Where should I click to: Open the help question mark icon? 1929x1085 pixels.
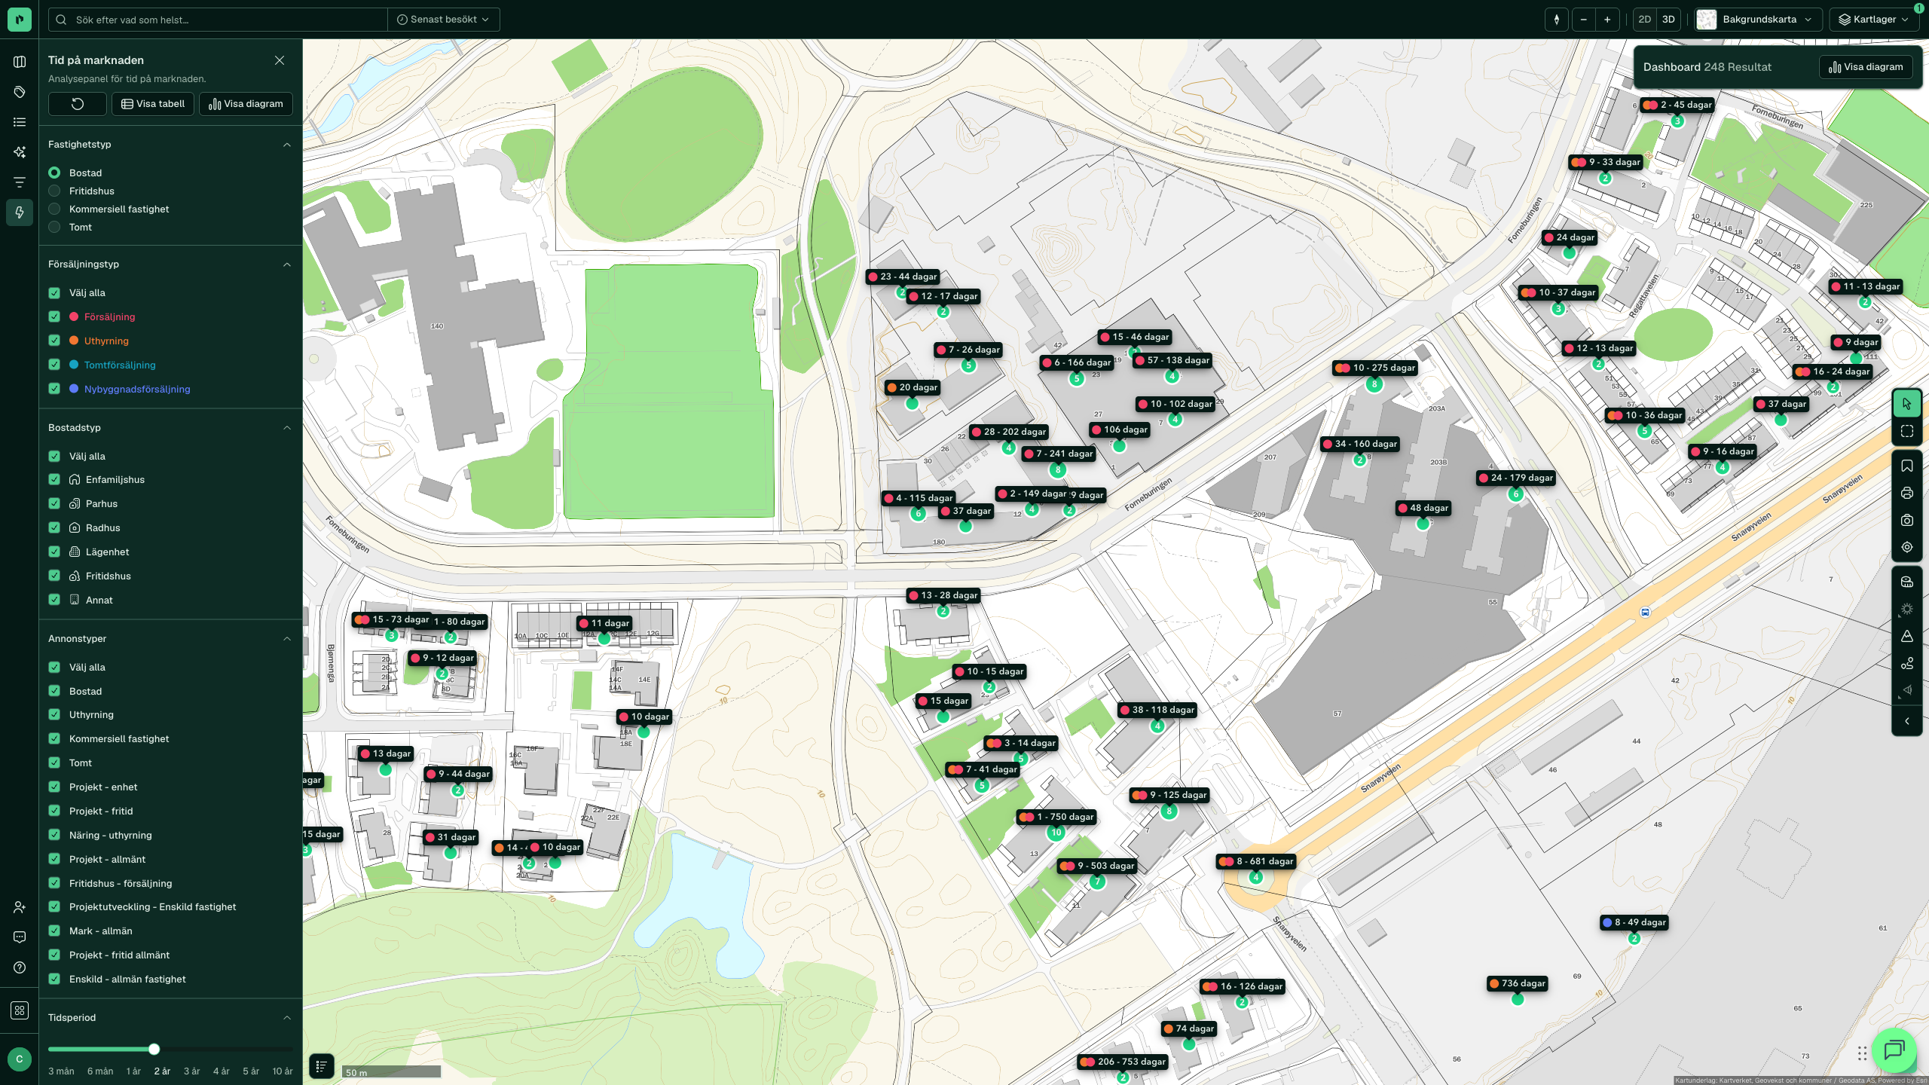(x=20, y=967)
